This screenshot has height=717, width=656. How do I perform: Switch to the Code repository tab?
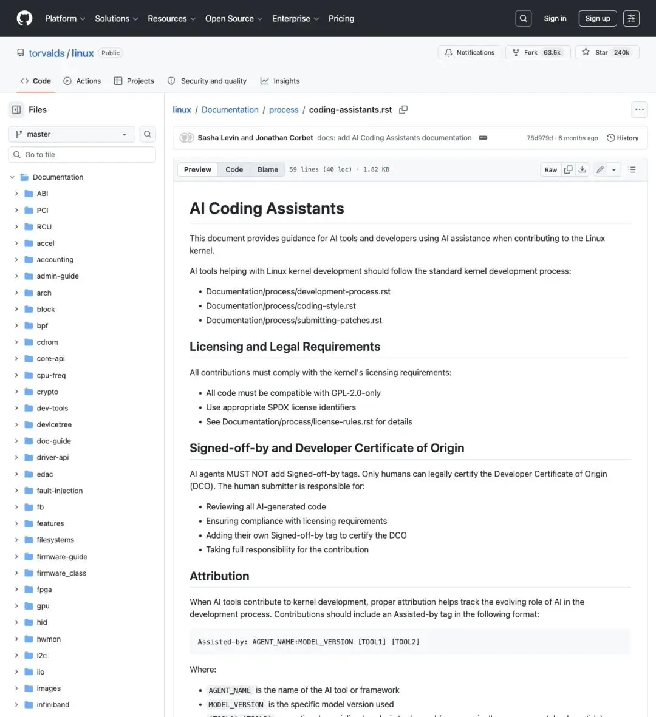click(x=36, y=81)
